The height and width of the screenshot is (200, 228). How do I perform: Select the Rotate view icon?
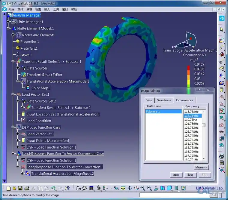click(136, 188)
